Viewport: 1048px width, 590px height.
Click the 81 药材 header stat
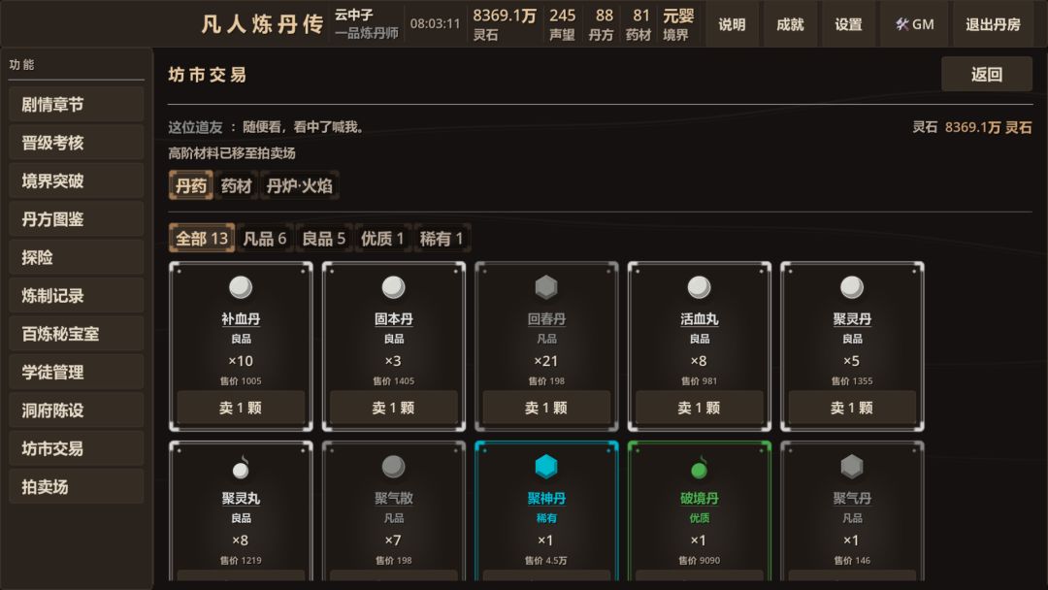(x=640, y=24)
